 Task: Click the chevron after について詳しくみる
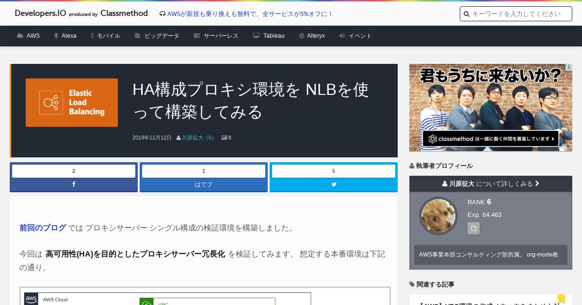(x=537, y=184)
